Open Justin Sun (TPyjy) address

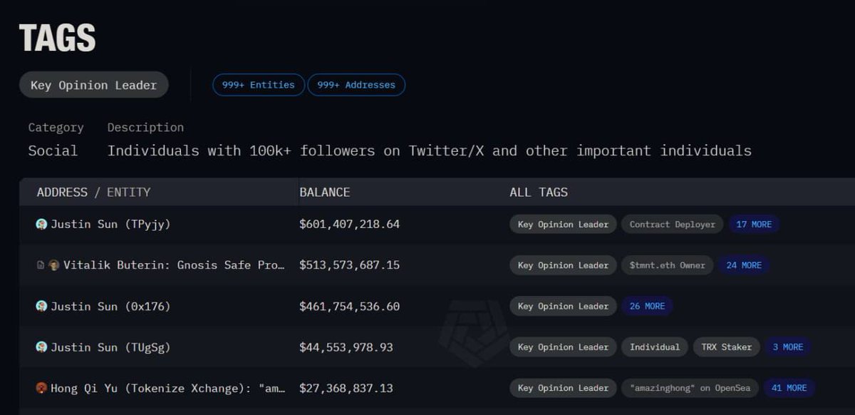tap(110, 224)
